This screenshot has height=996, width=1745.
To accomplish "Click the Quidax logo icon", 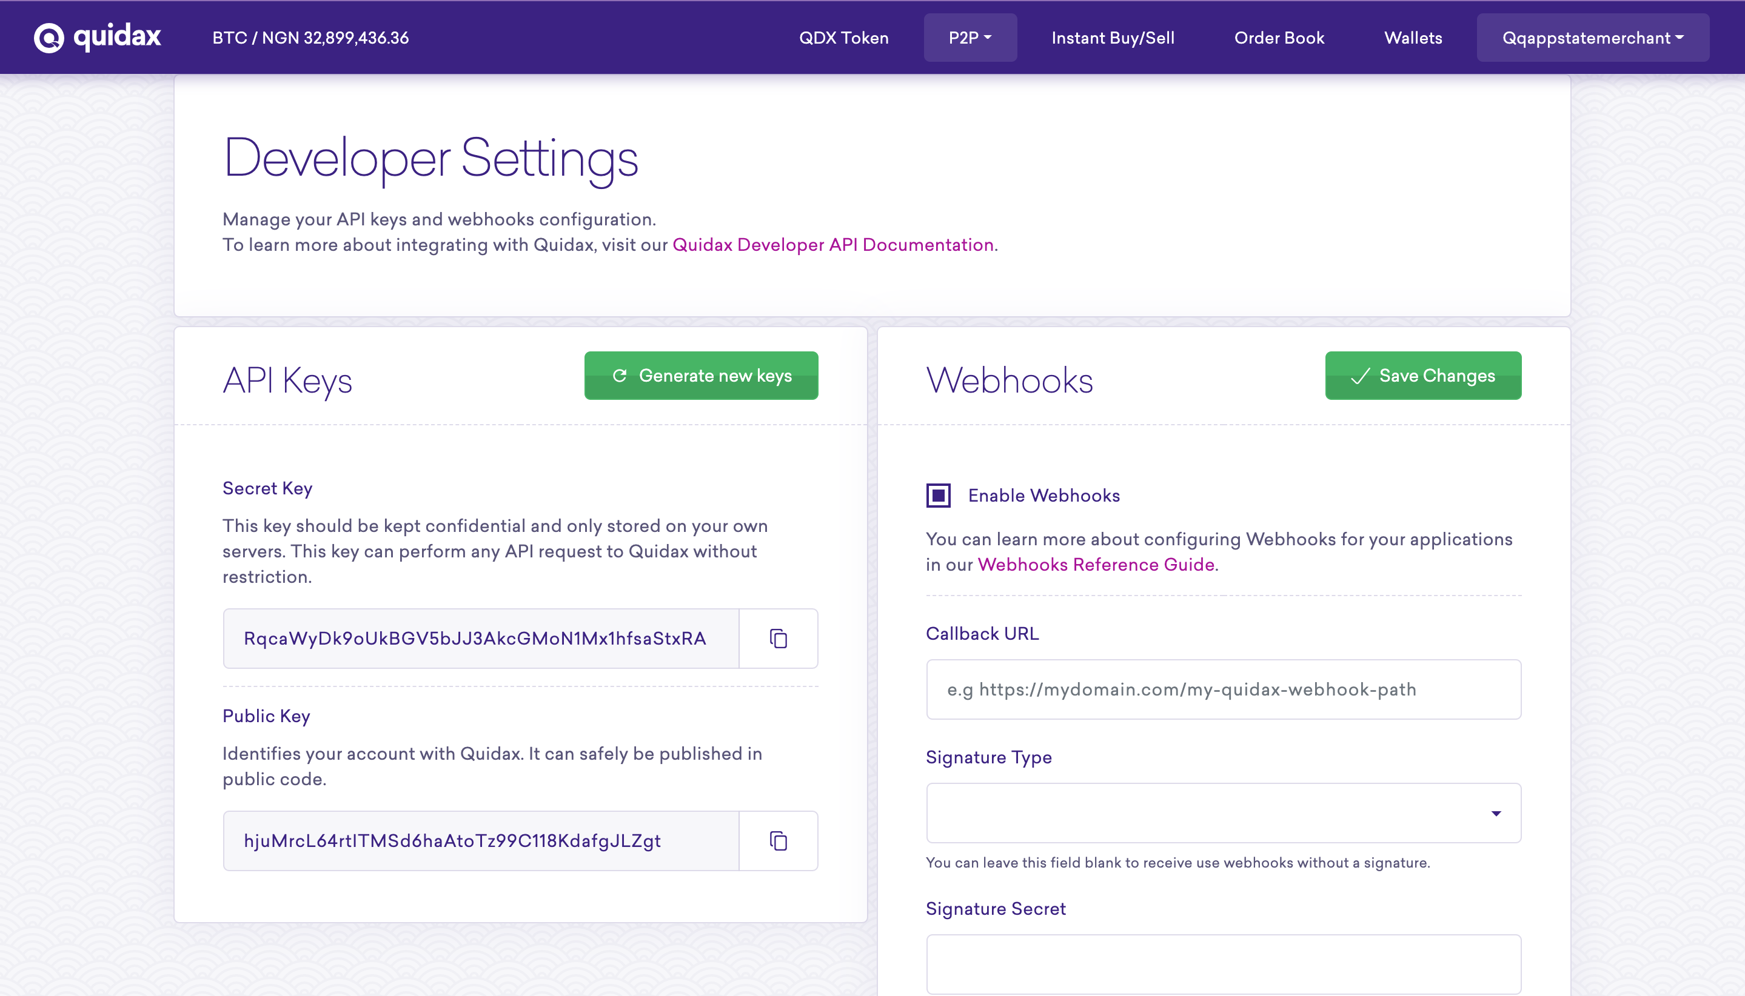I will (49, 38).
